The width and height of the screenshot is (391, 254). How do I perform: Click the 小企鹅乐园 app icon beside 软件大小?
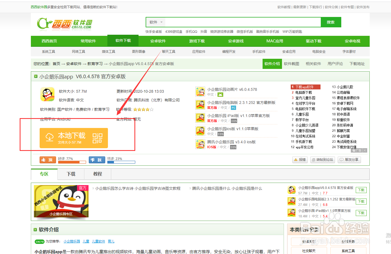47,94
